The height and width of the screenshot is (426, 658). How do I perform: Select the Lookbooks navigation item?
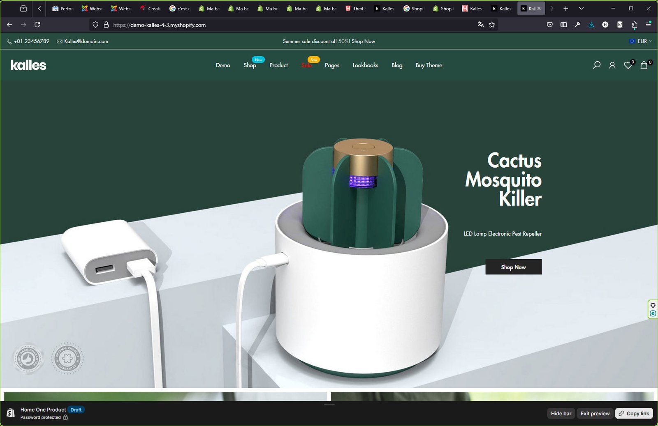[x=365, y=65]
